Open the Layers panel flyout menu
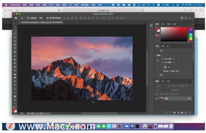206x133 pixels. 193,81
